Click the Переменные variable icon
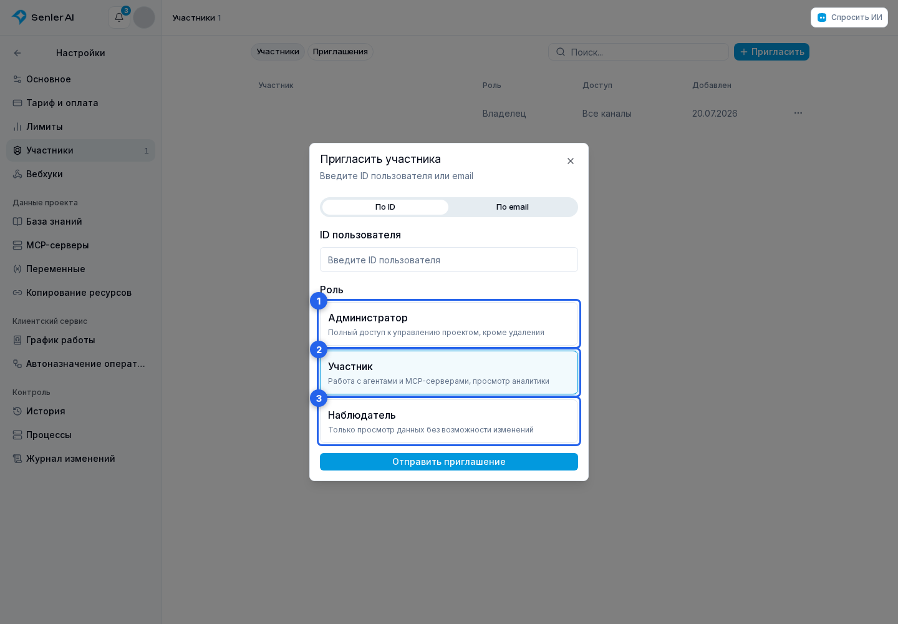Viewport: 898px width, 624px height. point(17,269)
